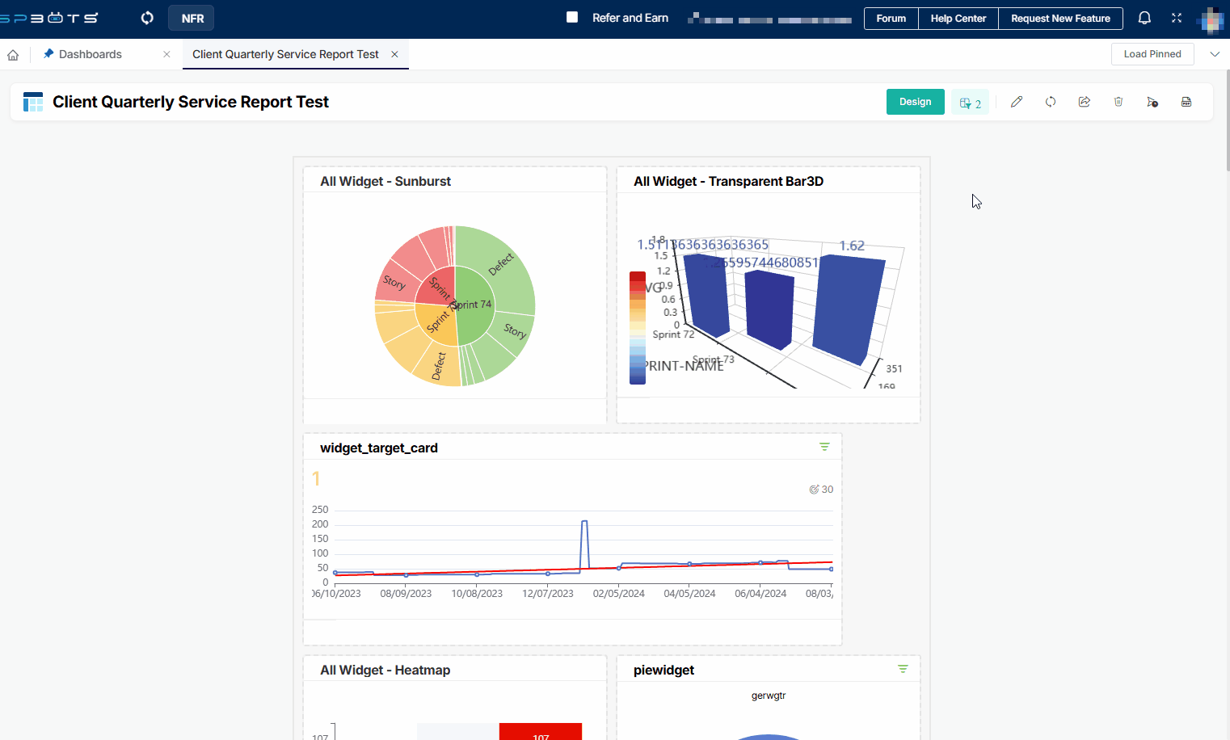Delete the dashboard using the trash icon
This screenshot has width=1230, height=740.
[x=1118, y=101]
